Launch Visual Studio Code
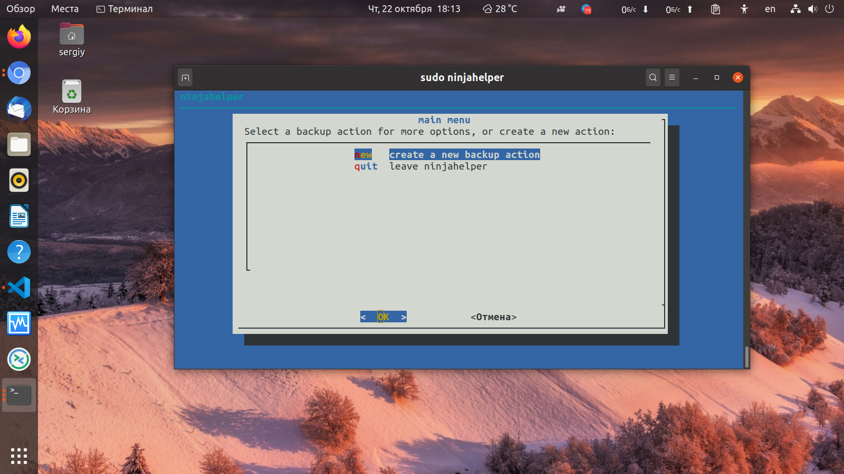The height and width of the screenshot is (474, 844). coord(19,288)
